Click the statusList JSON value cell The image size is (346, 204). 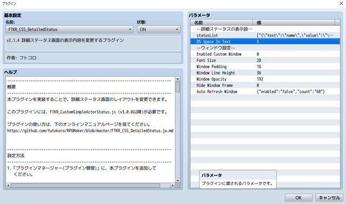pyautogui.click(x=295, y=35)
